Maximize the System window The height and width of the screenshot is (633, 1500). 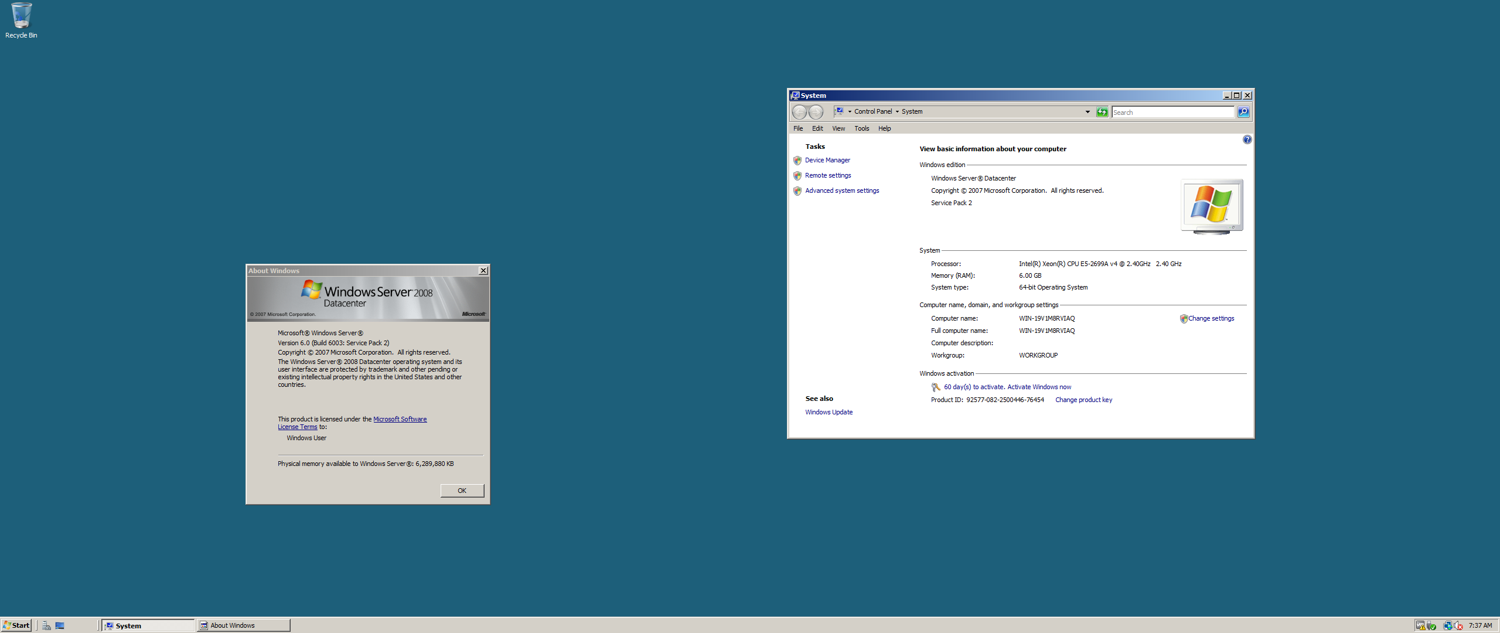click(1236, 96)
